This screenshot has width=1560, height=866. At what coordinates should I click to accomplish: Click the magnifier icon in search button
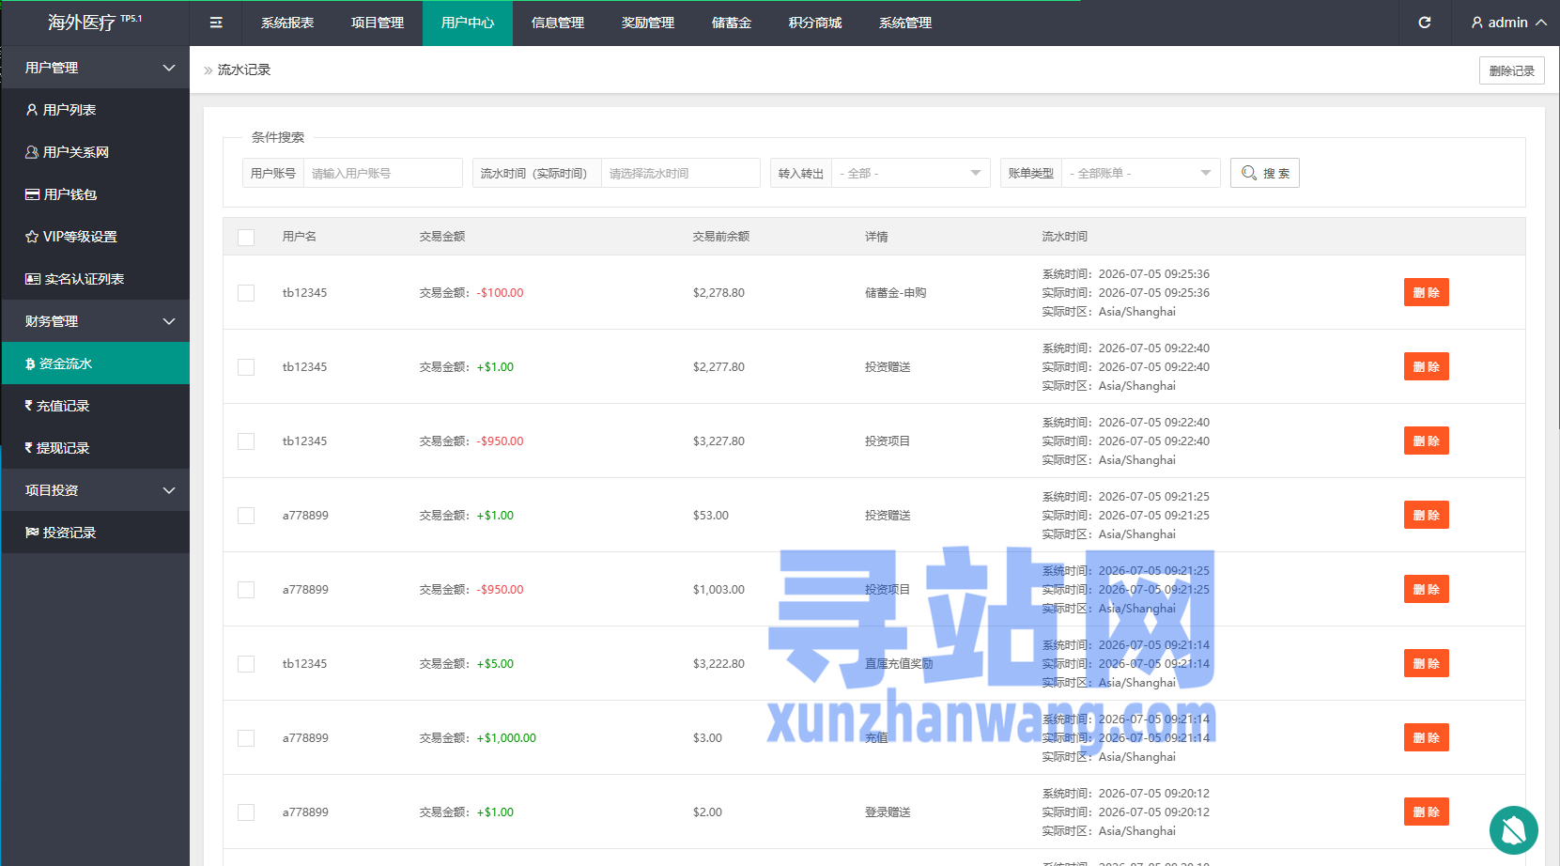click(1249, 173)
